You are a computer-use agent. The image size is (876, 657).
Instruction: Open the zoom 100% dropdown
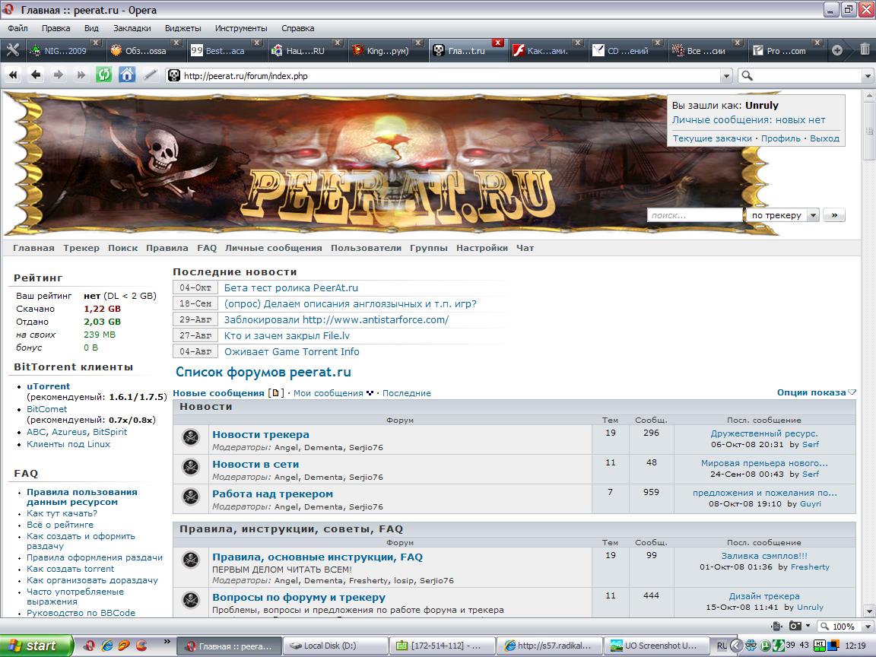[x=868, y=627]
